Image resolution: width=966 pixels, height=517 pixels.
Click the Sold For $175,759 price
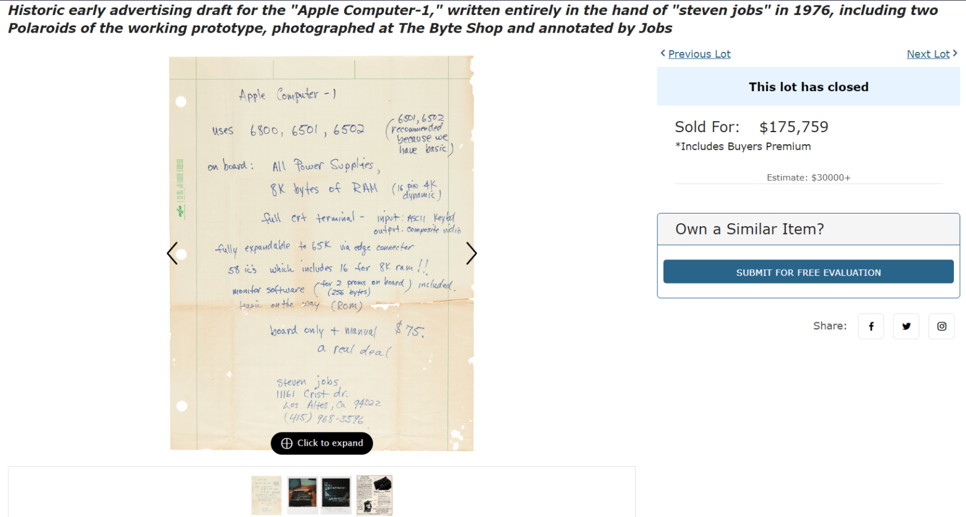(x=752, y=127)
